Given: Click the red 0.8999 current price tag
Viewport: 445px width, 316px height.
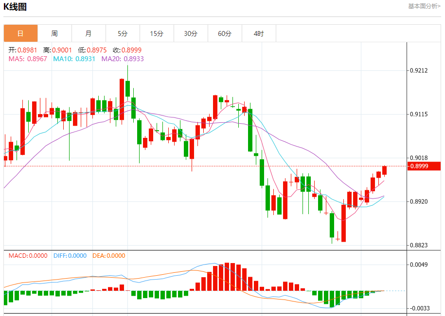Looking at the screenshot, I should pyautogui.click(x=424, y=166).
